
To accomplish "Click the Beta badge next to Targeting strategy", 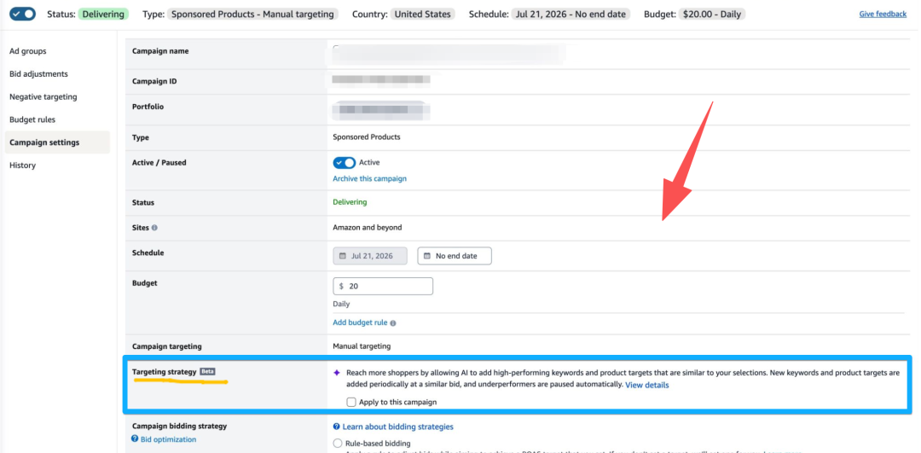I will point(207,372).
